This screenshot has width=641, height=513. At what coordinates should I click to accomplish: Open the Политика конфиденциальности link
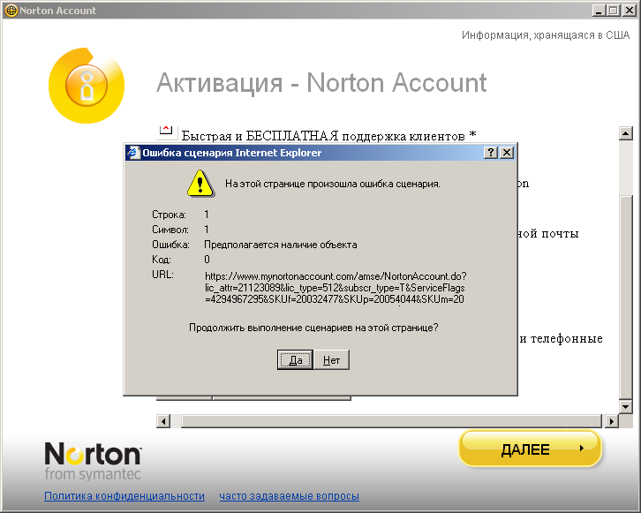point(124,496)
